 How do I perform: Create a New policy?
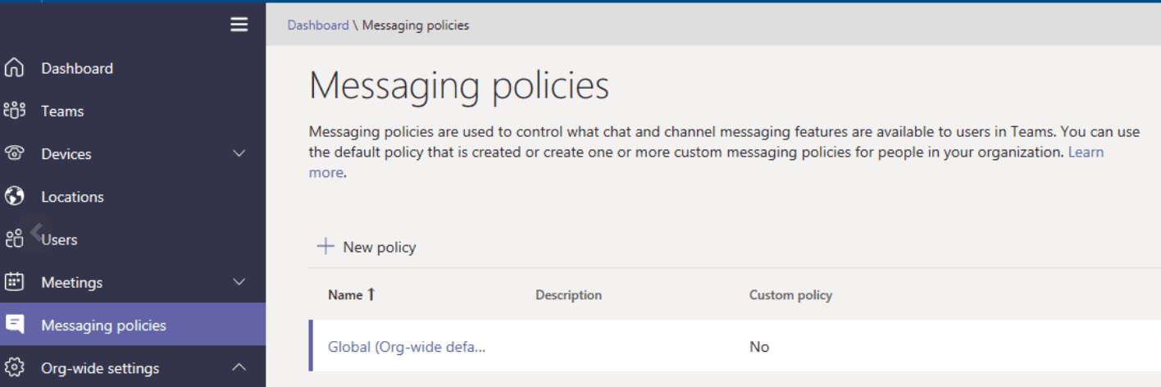[367, 246]
